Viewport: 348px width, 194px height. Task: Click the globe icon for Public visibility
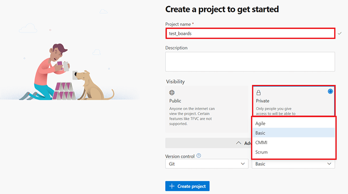point(172,93)
